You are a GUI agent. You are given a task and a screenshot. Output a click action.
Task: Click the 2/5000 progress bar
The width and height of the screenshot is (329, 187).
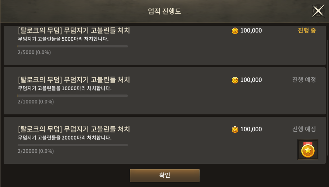[x=73, y=46]
